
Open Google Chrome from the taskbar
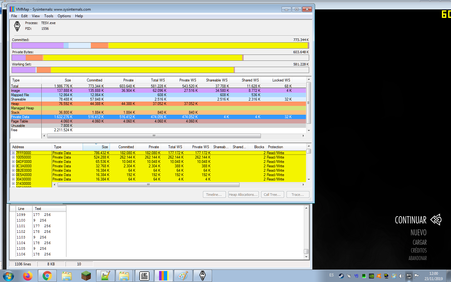[x=47, y=276]
